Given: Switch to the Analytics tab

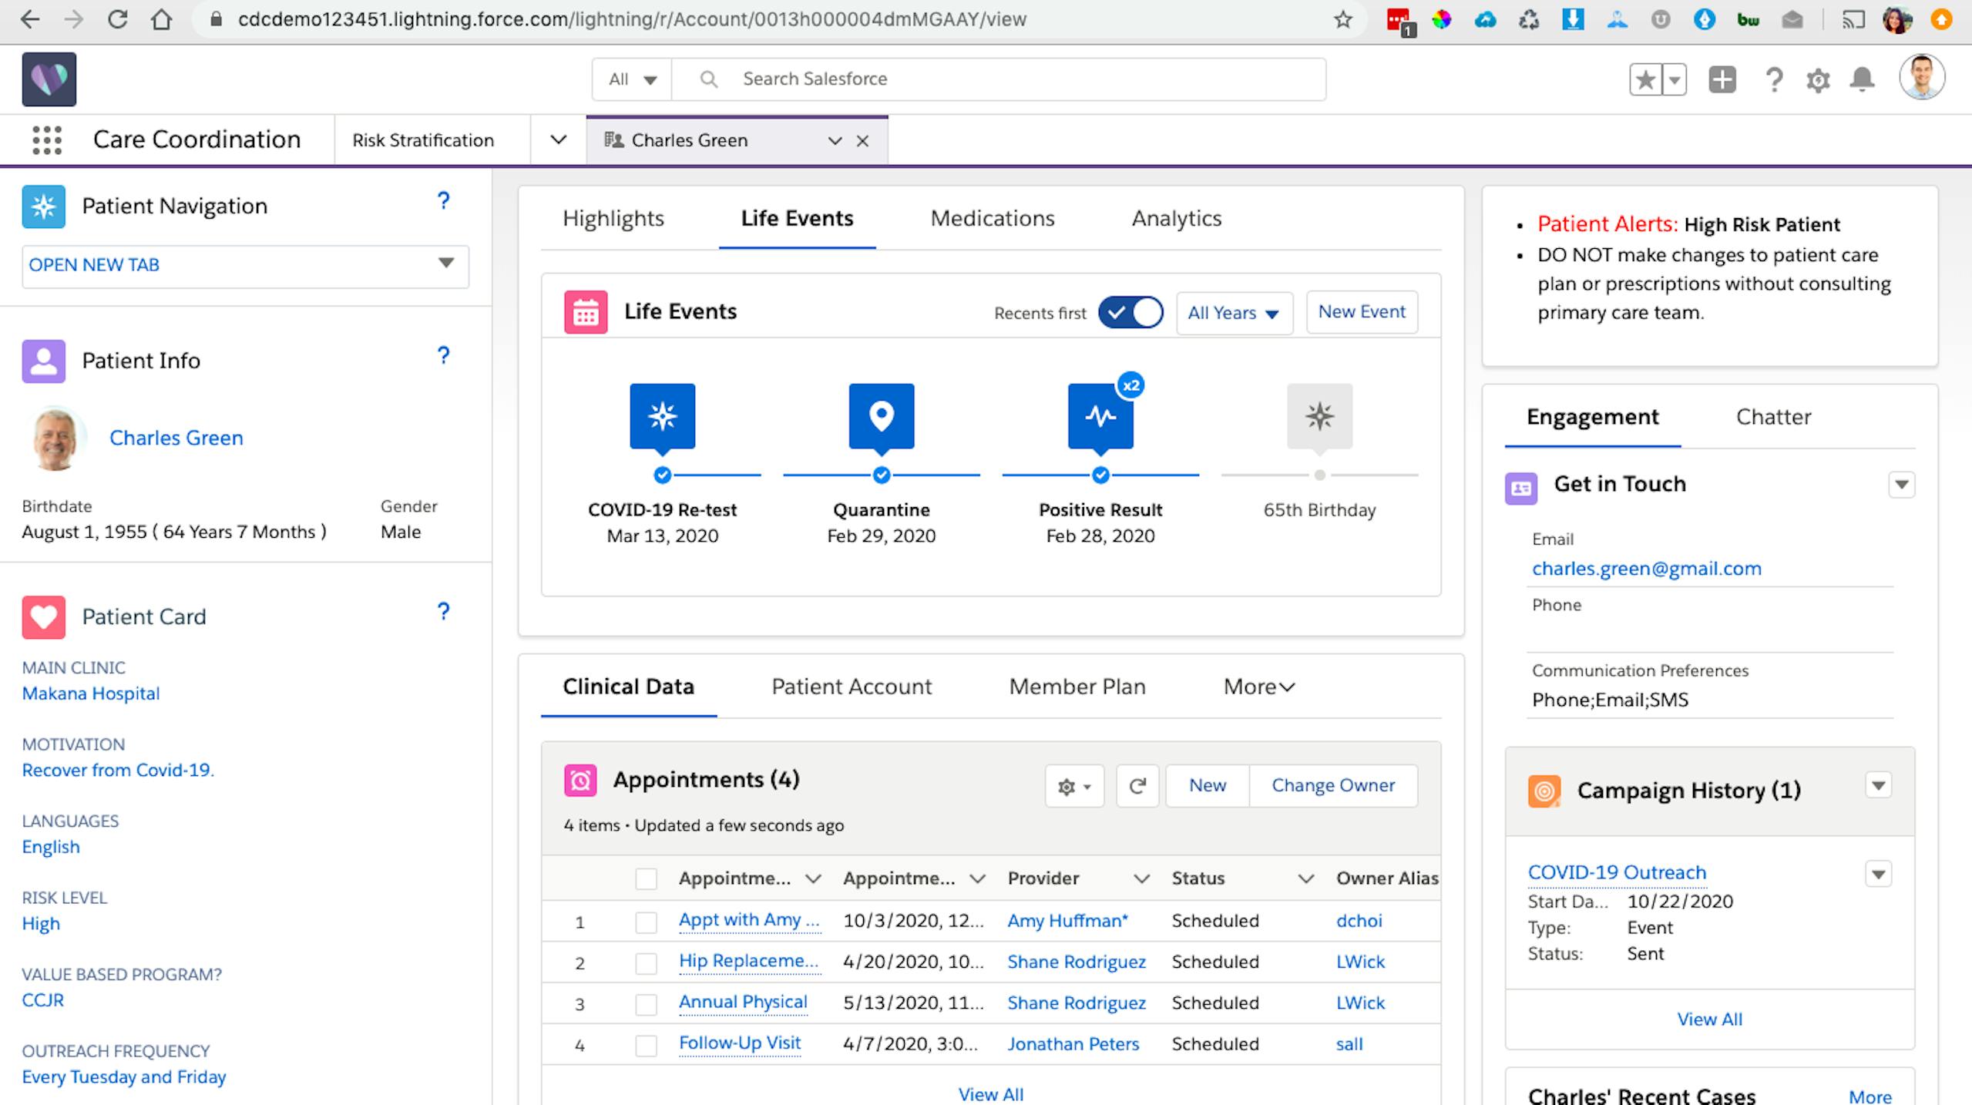Looking at the screenshot, I should click(x=1177, y=219).
